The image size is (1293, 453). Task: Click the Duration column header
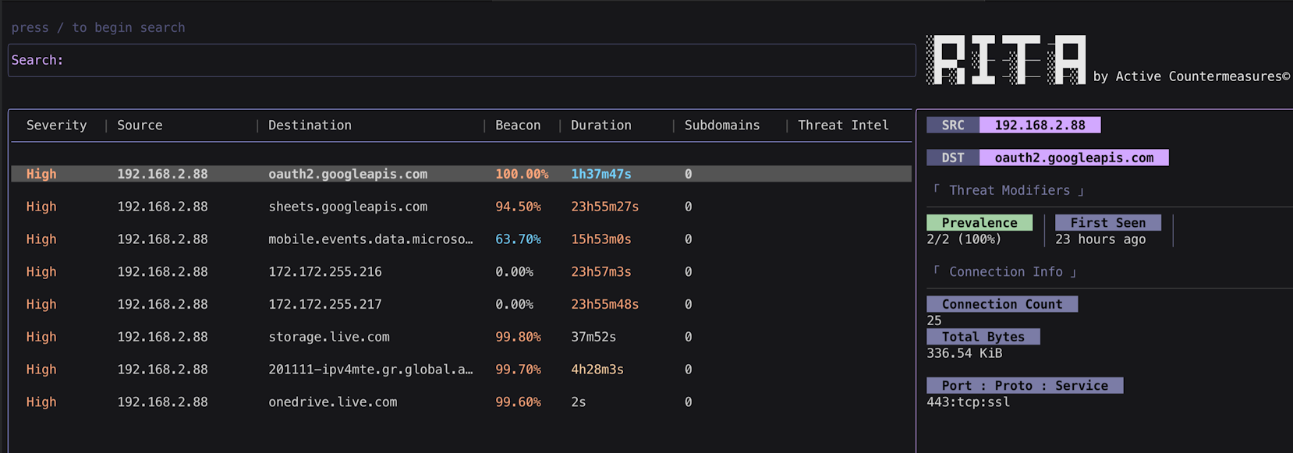point(600,126)
